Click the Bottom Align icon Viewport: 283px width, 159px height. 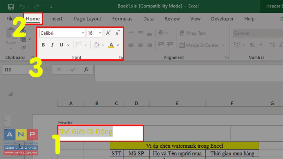[x=149, y=34]
